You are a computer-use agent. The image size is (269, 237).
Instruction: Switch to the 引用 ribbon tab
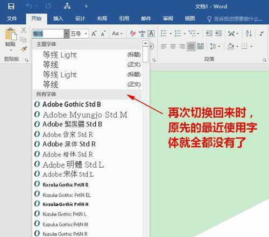pyautogui.click(x=124, y=18)
